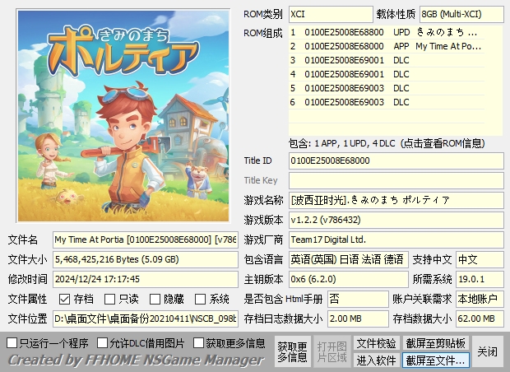Toggle 允许DLC借用图片 checkbox
This screenshot has height=372, width=510.
103,342
